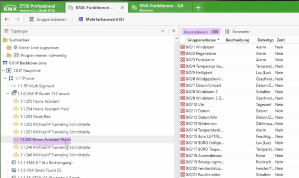Select 1.1.254 Home Assistant Prod.
The height and width of the screenshot is (178, 299).
tap(45, 109)
